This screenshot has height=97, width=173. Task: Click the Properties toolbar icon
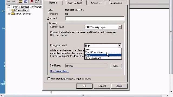pos(37,1)
